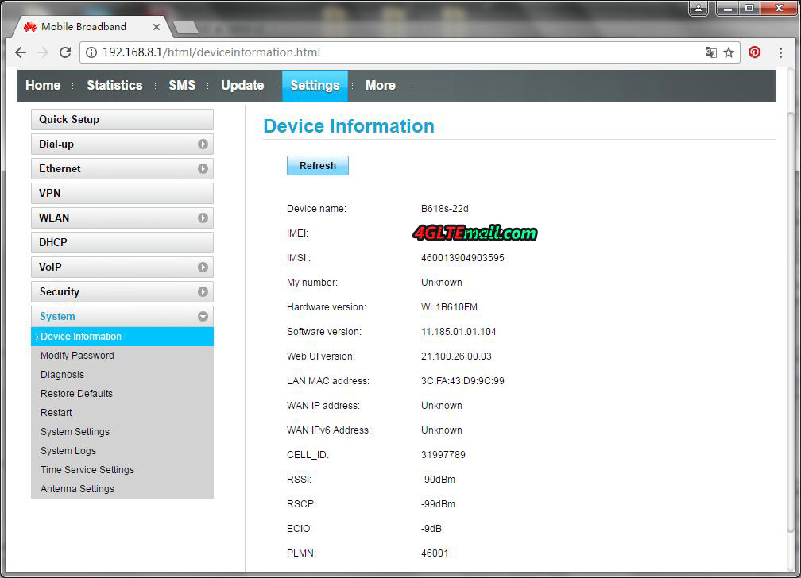This screenshot has height=578, width=801.
Task: Select Antenna Settings in sidebar
Action: point(77,489)
